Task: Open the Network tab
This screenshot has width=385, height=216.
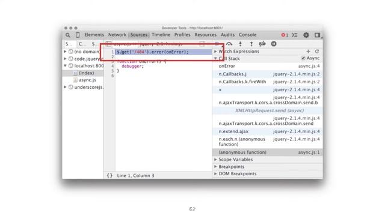Action: (x=117, y=35)
